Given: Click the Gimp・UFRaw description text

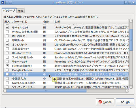Looking at the screenshot, I should [92, 49].
